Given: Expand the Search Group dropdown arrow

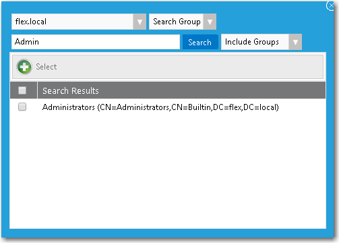Looking at the screenshot, I should [x=210, y=22].
